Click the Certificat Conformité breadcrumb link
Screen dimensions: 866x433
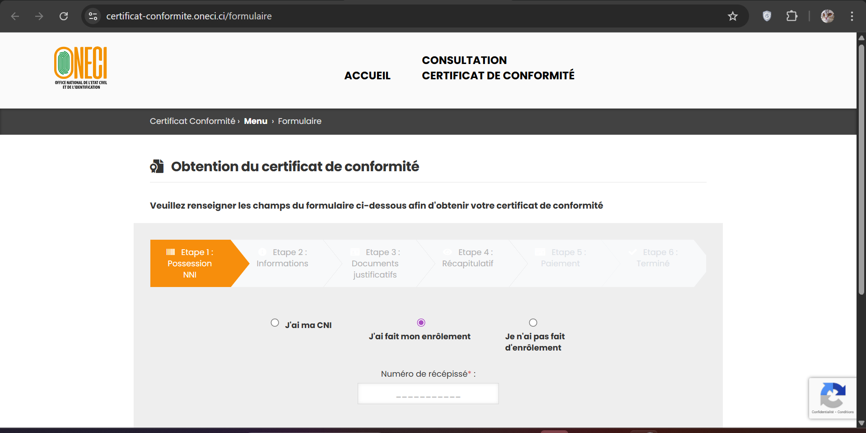coord(192,121)
